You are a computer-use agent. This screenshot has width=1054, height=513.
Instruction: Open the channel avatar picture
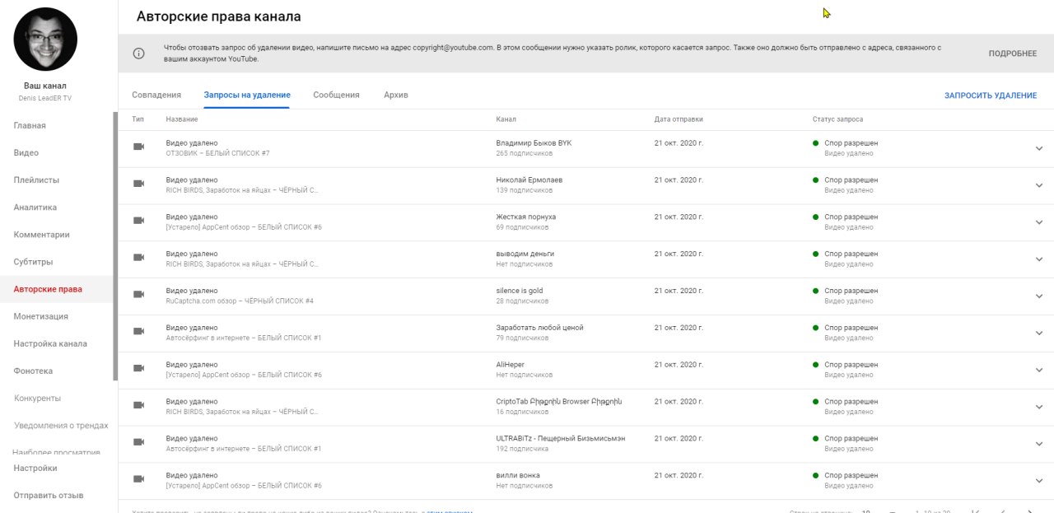point(45,40)
